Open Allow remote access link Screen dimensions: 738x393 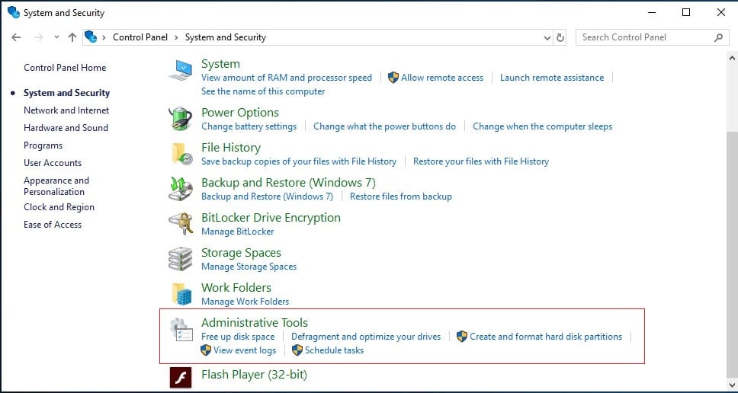(442, 78)
